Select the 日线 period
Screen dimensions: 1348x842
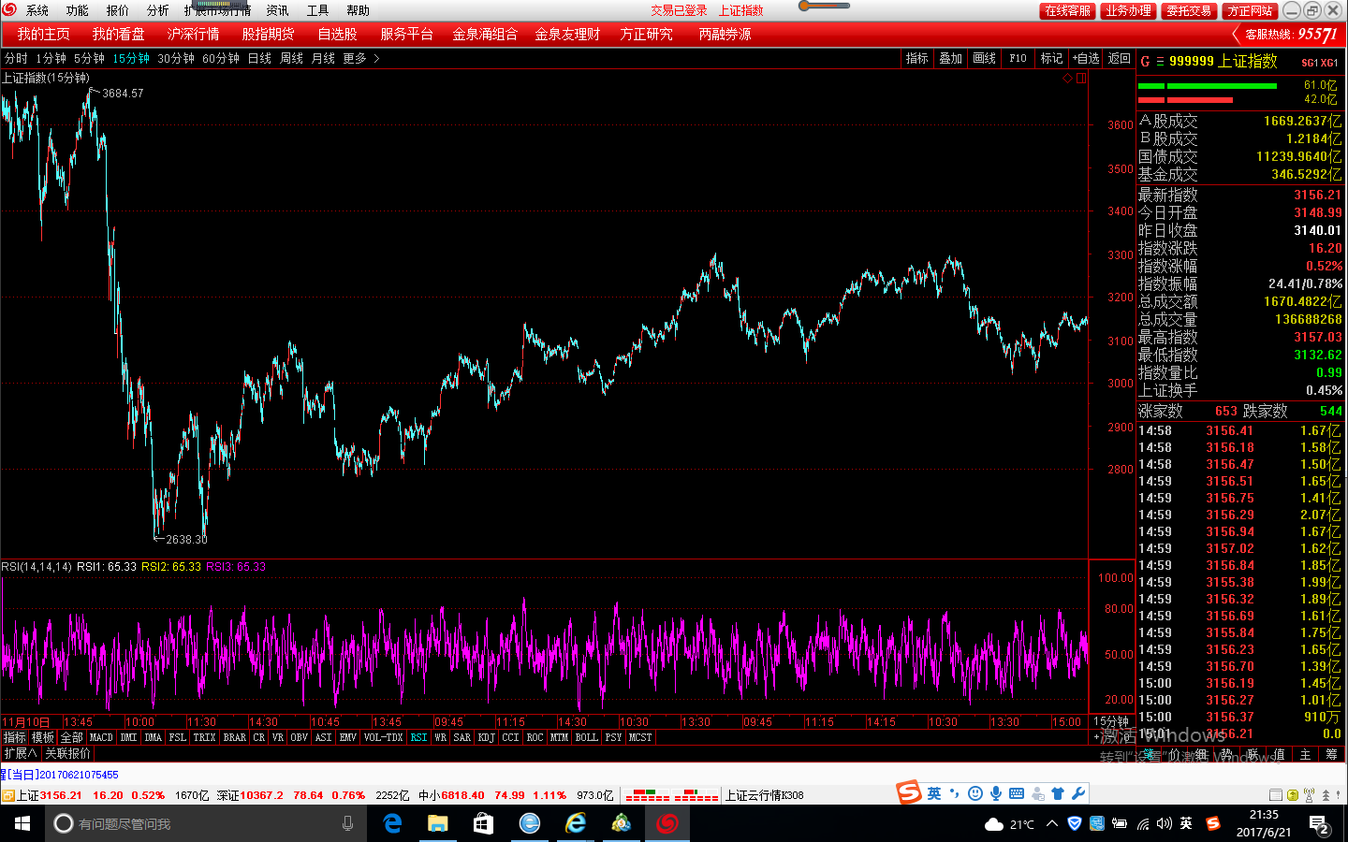coord(260,58)
